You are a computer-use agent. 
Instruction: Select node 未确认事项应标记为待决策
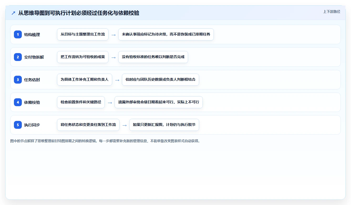[166, 34]
